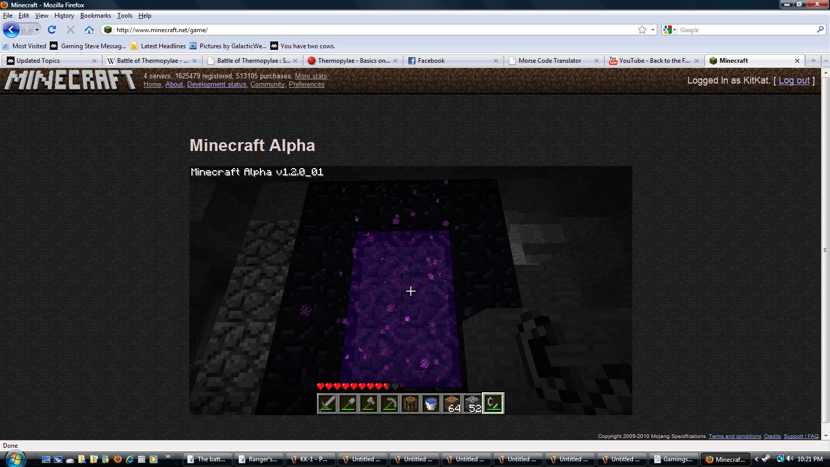Select the cobblestone stack of 52
Image resolution: width=830 pixels, height=467 pixels.
(x=473, y=403)
